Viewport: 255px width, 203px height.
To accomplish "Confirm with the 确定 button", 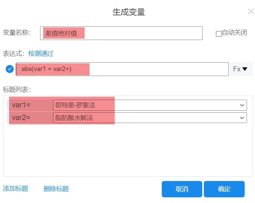I will click(224, 189).
